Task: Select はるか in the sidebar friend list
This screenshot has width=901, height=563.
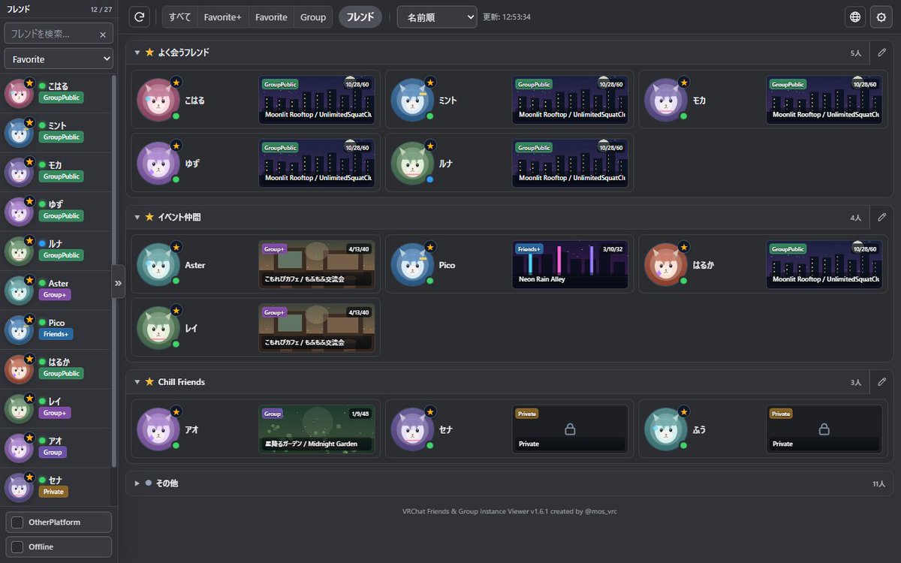Action: 56,369
